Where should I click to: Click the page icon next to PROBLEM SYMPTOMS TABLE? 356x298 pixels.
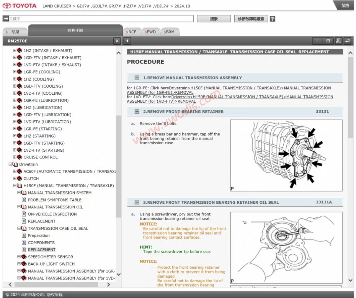(24, 200)
